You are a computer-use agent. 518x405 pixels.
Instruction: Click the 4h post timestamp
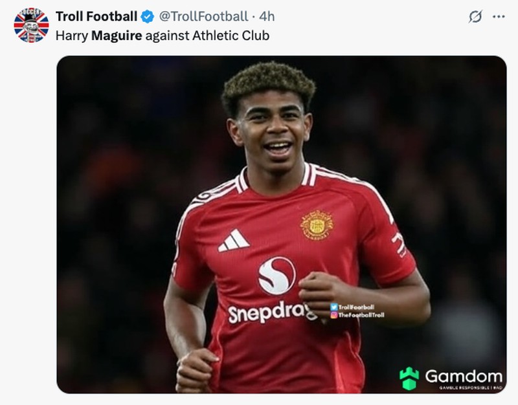pyautogui.click(x=267, y=16)
